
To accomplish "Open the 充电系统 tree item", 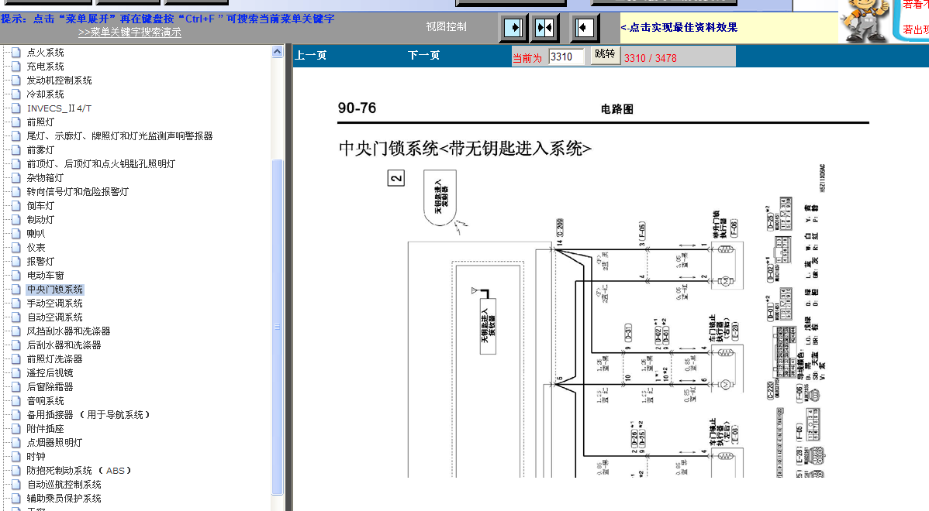I will coord(45,67).
